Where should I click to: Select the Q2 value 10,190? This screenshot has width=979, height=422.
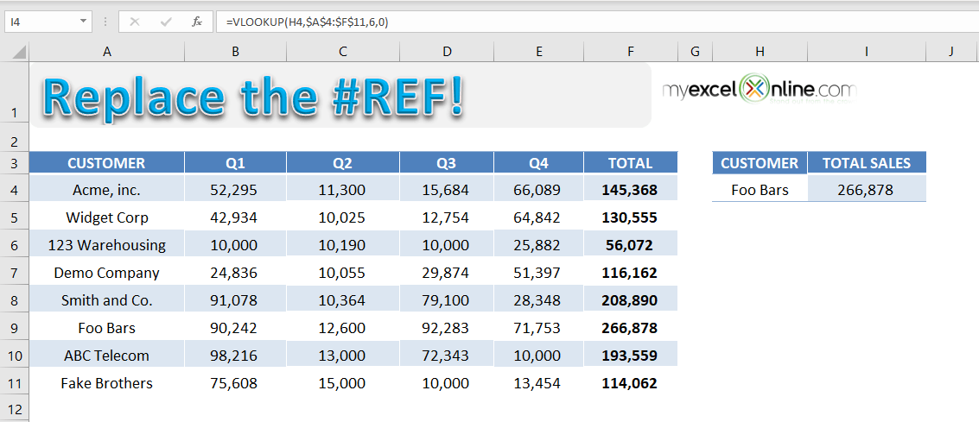coord(343,245)
